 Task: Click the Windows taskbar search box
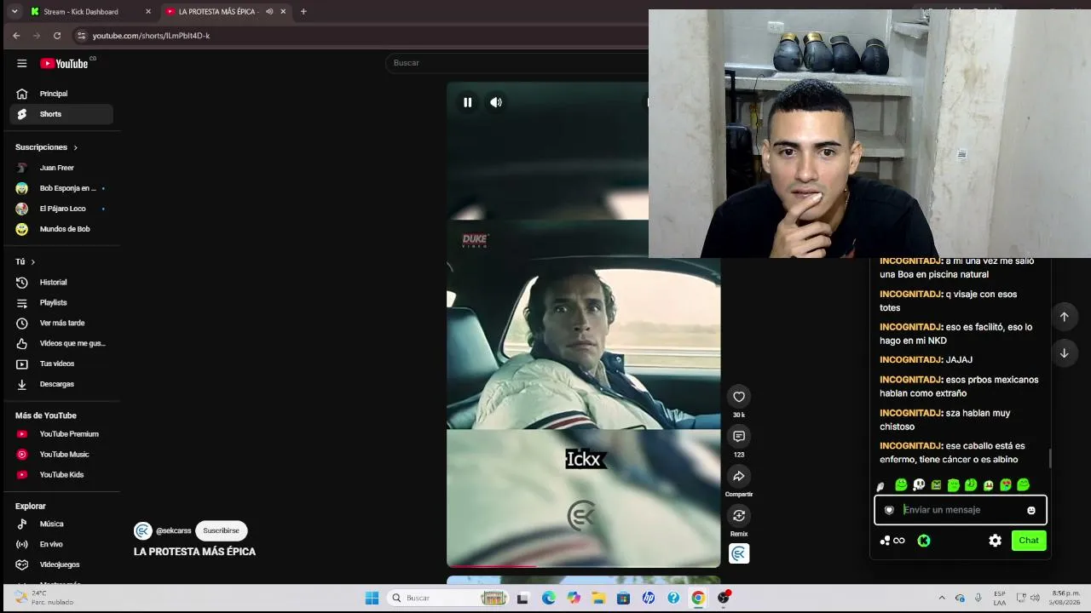[x=447, y=598]
